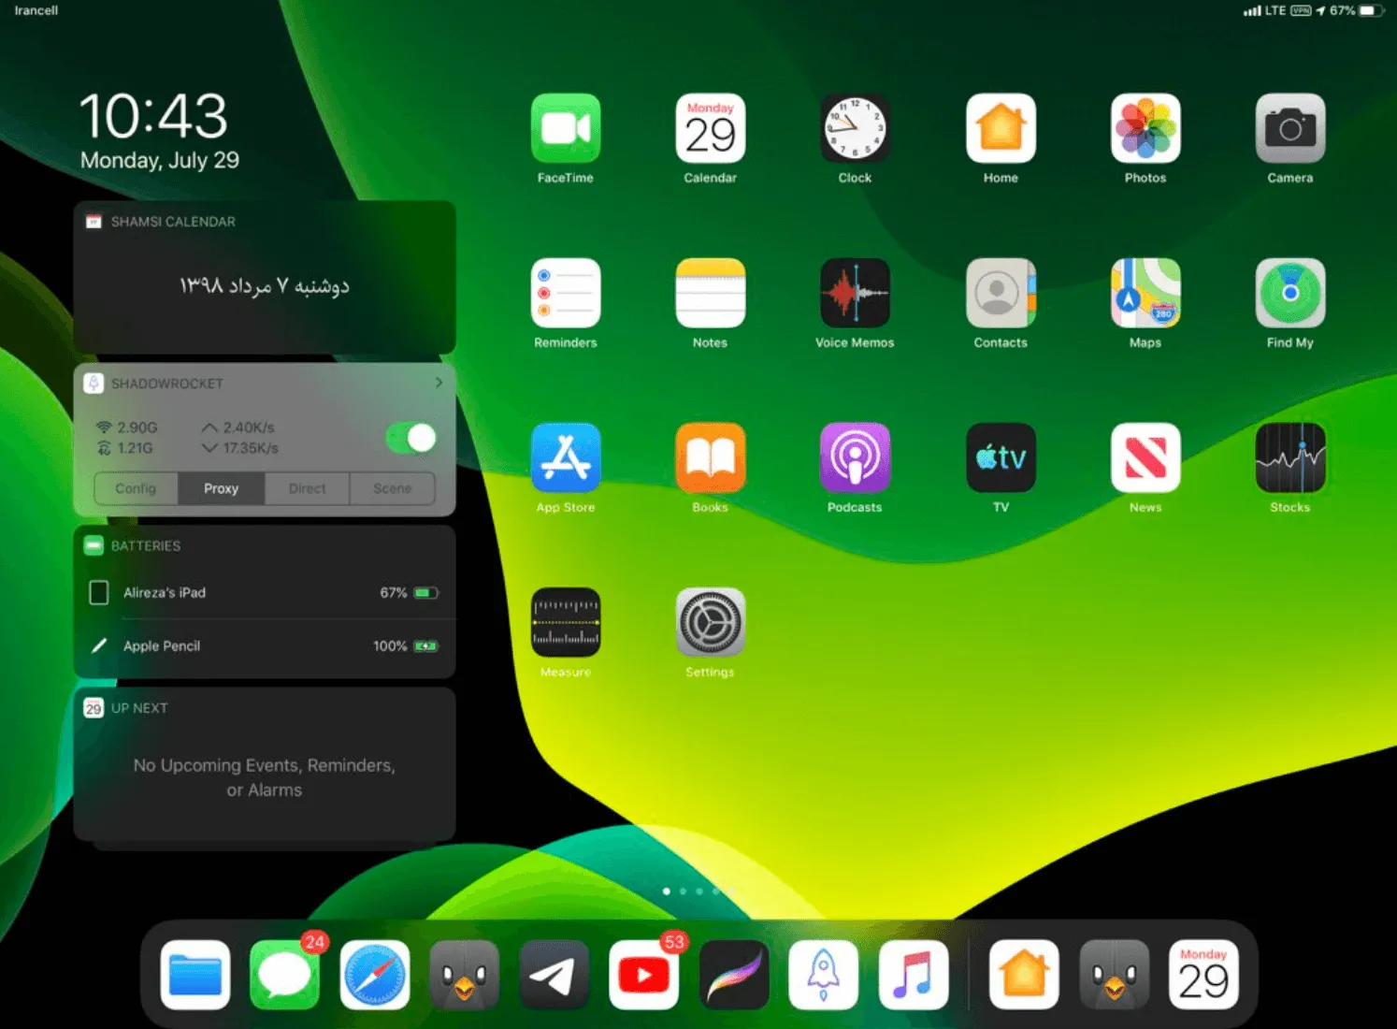Open the App Store
The width and height of the screenshot is (1397, 1029).
(565, 457)
